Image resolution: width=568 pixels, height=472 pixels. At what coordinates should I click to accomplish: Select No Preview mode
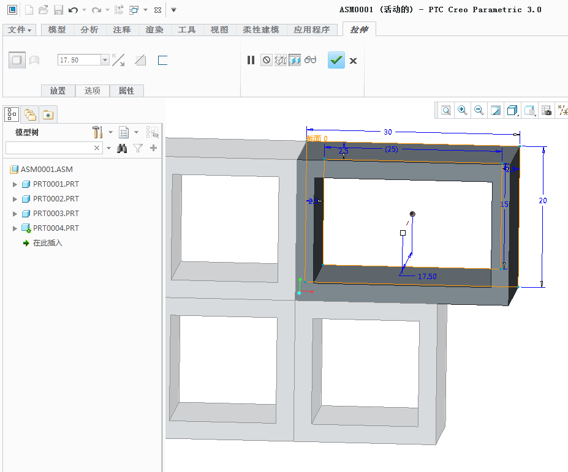point(267,60)
